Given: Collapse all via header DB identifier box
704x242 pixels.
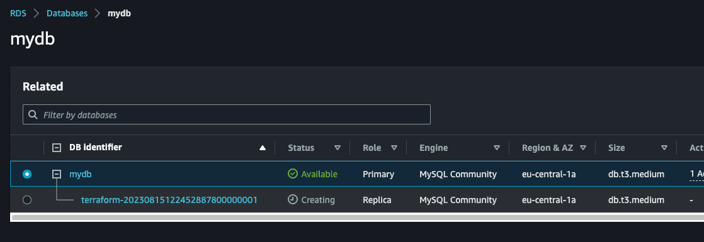Looking at the screenshot, I should [57, 148].
